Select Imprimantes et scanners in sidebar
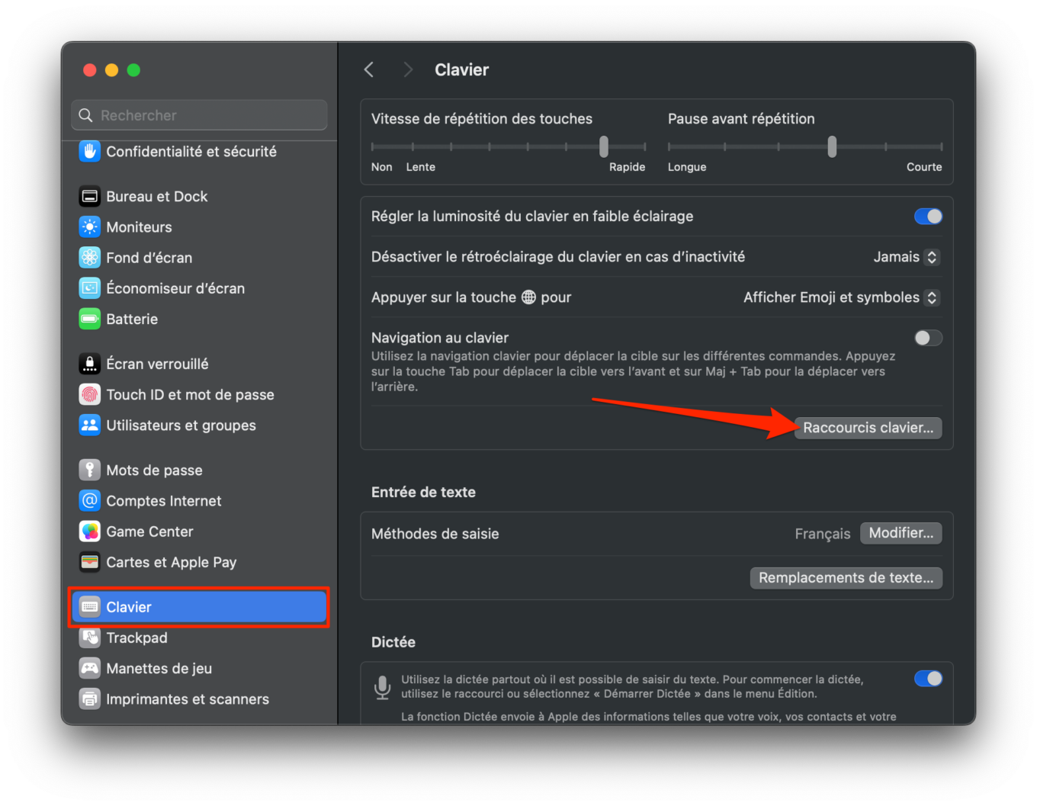 pyautogui.click(x=199, y=699)
